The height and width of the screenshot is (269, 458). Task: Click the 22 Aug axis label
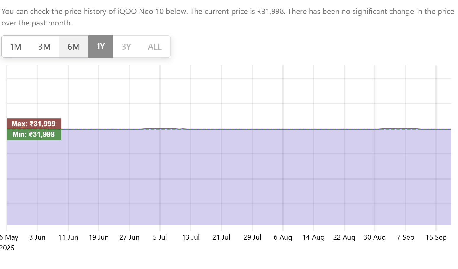click(344, 237)
